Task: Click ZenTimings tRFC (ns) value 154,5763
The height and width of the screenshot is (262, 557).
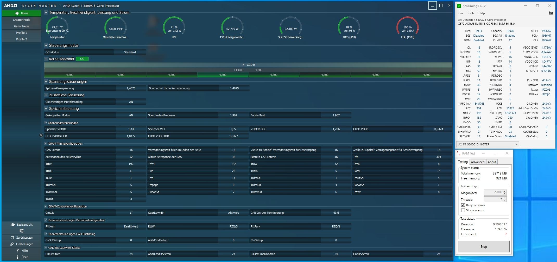Action: 479,104
